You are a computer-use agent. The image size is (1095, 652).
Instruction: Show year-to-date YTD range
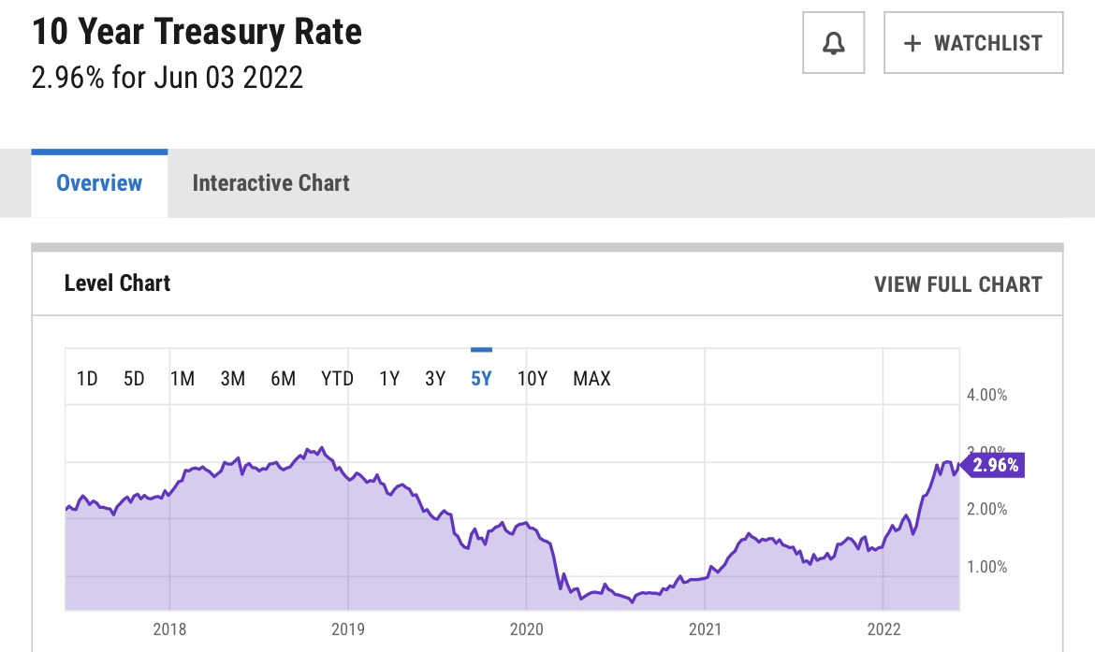(x=338, y=379)
